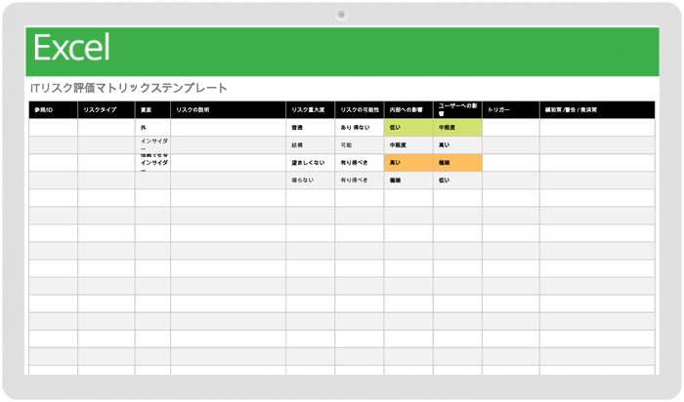Click the empty 参照ID cell in the 普通 row
Screen dimensions: 684x402
tap(53, 128)
